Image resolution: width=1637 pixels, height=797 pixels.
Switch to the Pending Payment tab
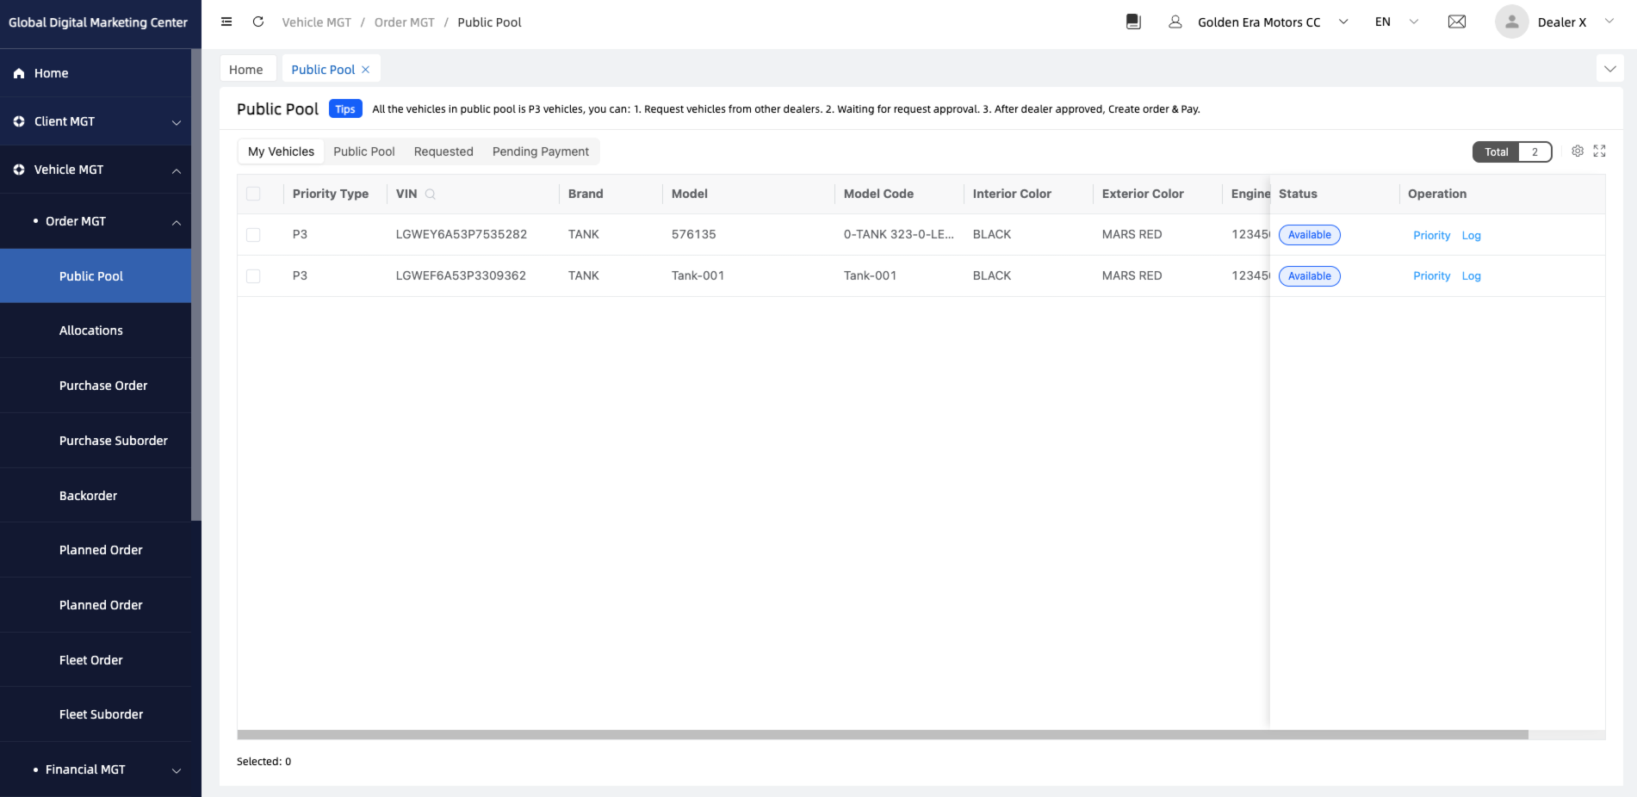point(540,152)
